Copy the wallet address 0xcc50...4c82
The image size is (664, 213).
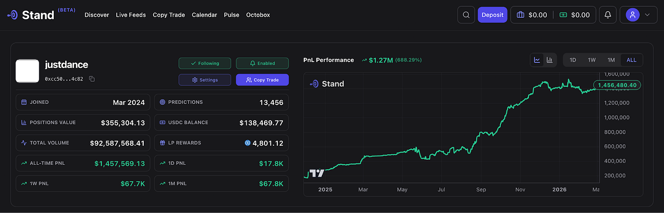pos(92,79)
